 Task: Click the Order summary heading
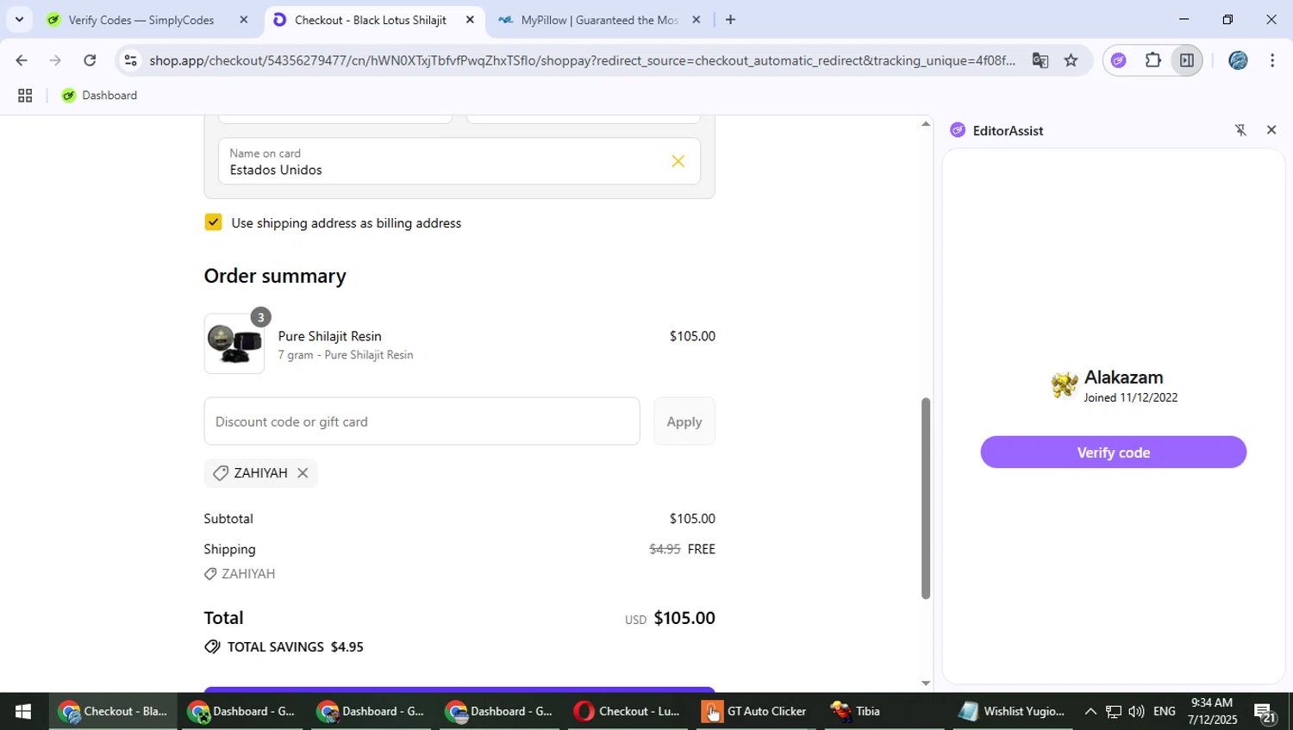[275, 276]
